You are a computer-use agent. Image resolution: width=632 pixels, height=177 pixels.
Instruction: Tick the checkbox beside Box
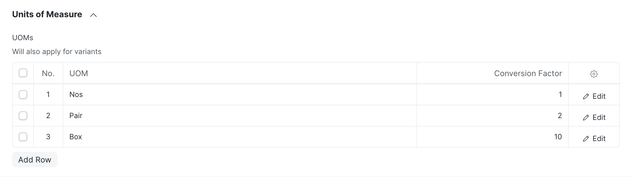[23, 137]
